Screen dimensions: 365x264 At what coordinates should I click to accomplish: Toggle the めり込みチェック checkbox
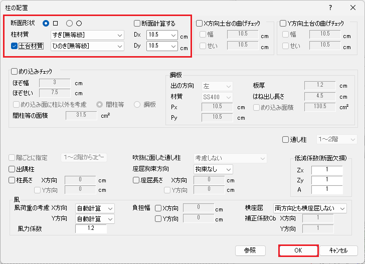14,72
